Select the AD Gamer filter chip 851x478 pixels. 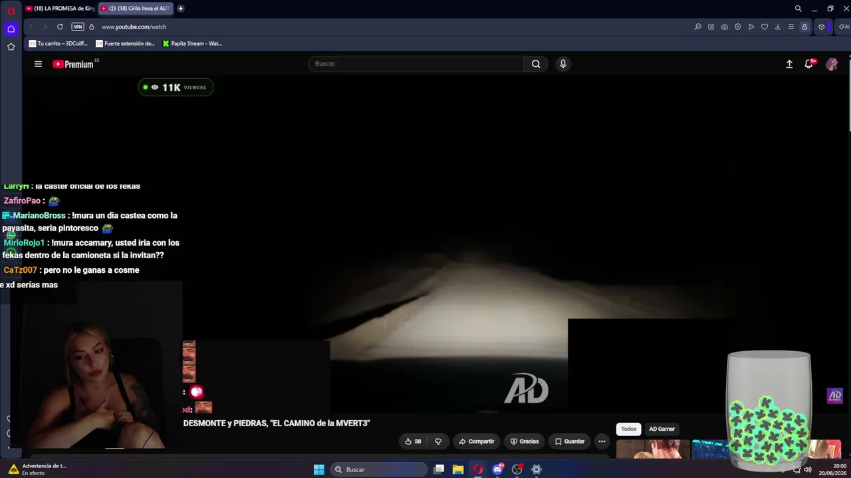(662, 429)
